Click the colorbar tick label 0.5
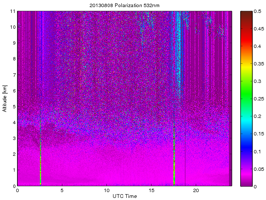Screen dimensions: 266x200 pyautogui.click(x=258, y=11)
